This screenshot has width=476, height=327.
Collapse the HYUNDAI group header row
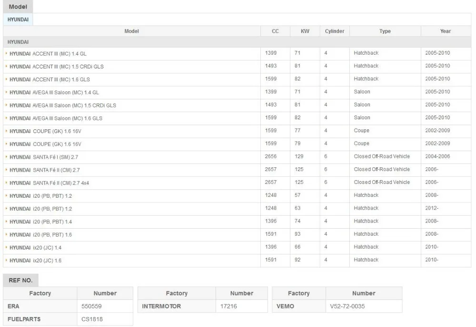[18, 42]
